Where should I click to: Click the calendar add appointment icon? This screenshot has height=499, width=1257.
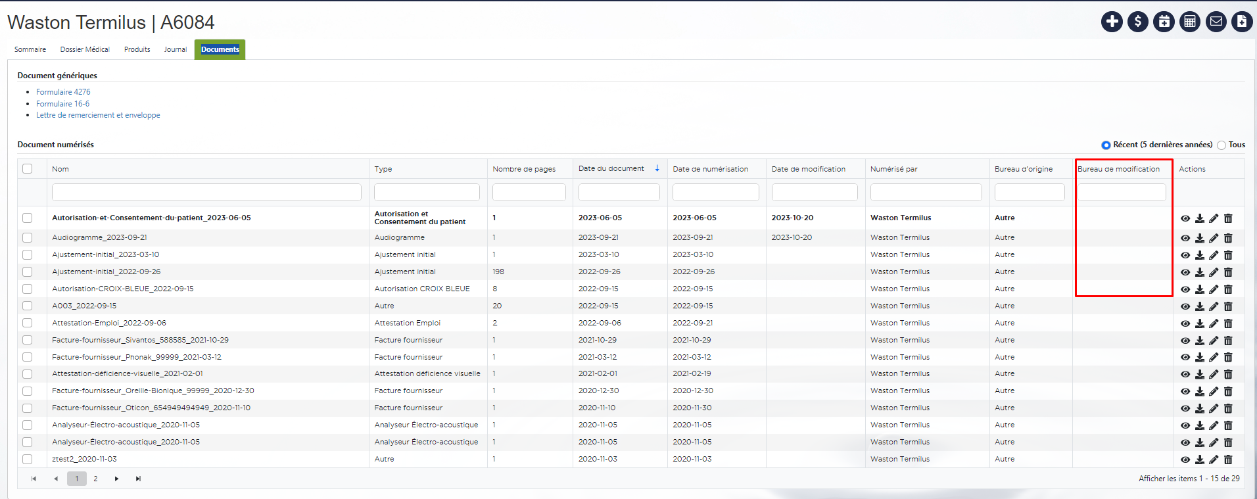point(1164,22)
